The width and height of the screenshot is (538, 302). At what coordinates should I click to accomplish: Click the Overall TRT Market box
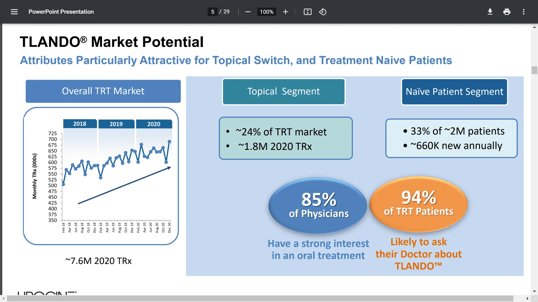coord(103,91)
